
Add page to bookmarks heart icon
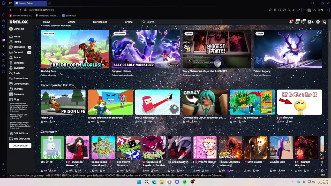coord(298,10)
